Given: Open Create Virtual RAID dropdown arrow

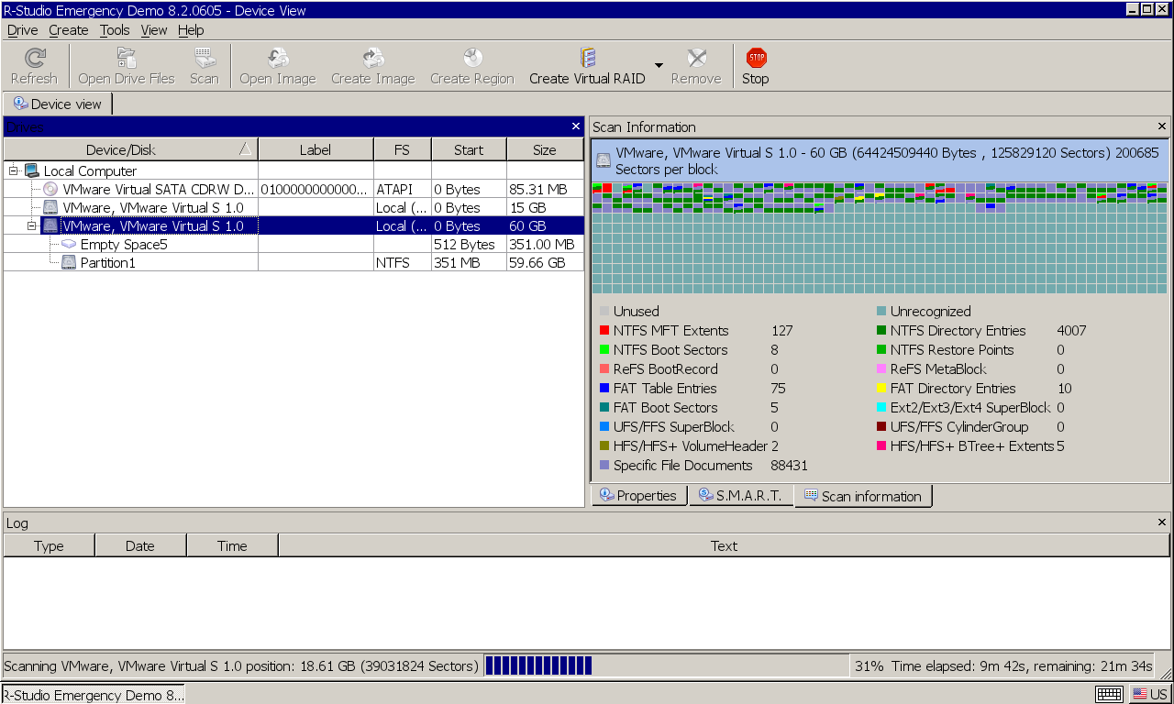Looking at the screenshot, I should click(659, 65).
